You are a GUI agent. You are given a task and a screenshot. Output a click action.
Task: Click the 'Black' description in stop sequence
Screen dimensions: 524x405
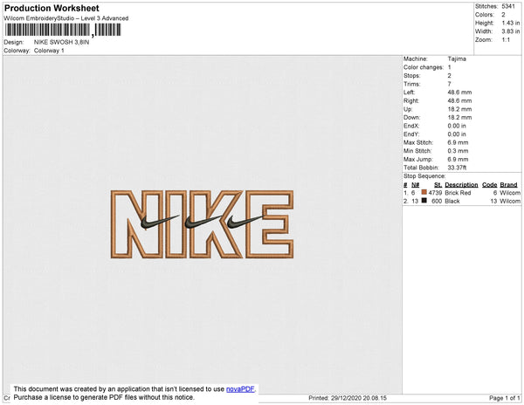[452, 202]
